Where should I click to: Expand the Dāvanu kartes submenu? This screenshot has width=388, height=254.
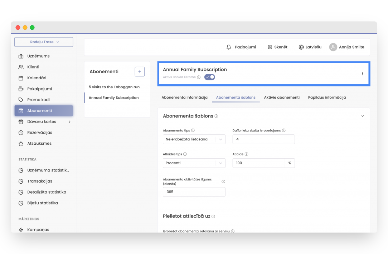pyautogui.click(x=69, y=122)
